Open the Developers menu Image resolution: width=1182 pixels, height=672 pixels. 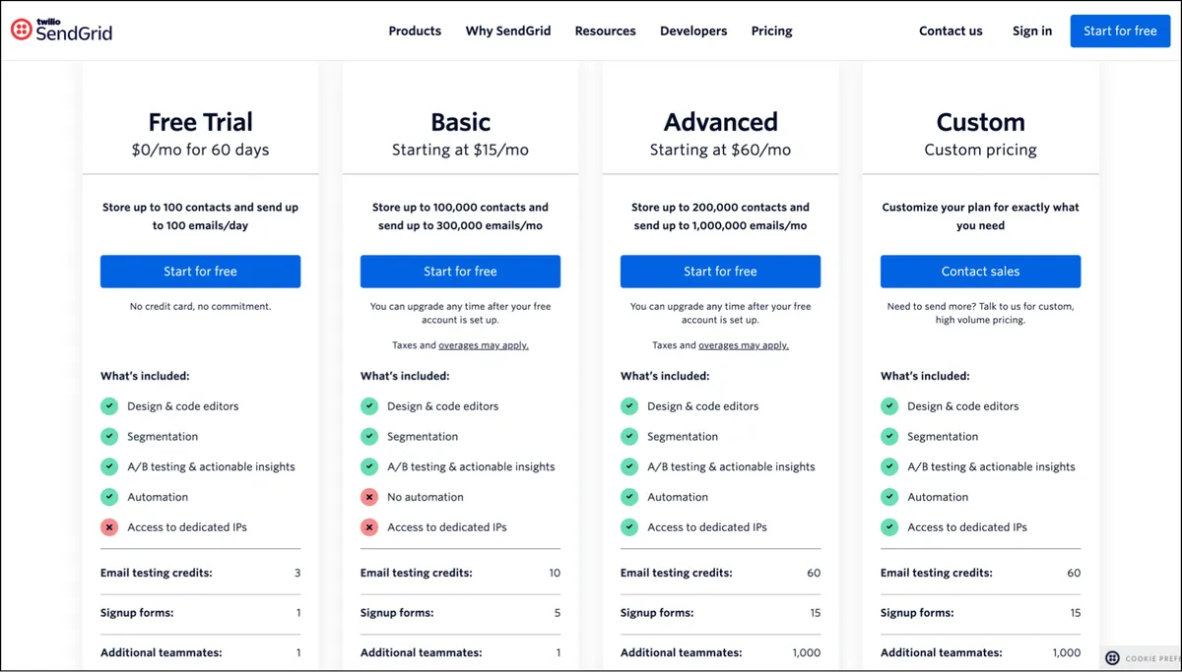click(x=693, y=31)
